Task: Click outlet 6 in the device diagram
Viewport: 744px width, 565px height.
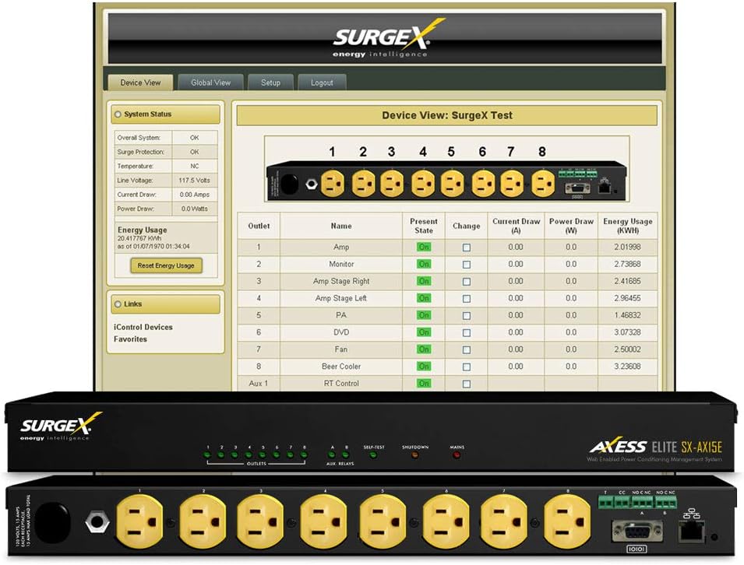Action: 483,184
